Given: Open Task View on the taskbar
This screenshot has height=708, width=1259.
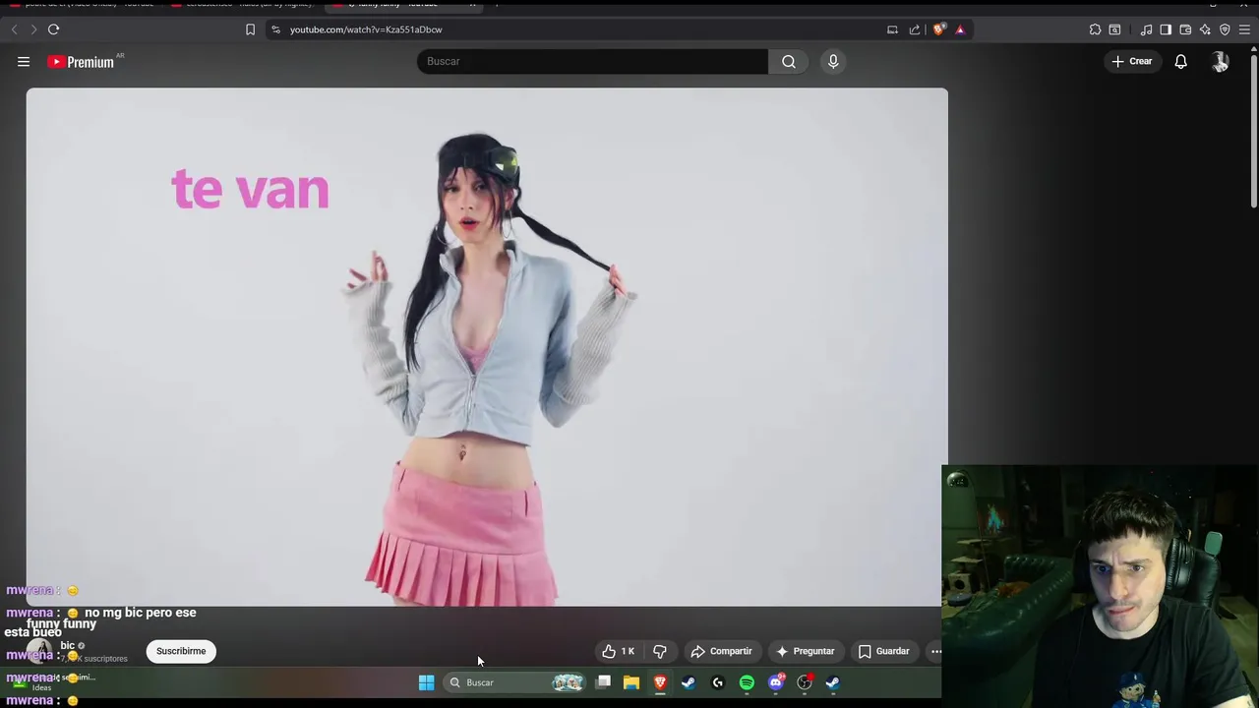Looking at the screenshot, I should click(x=604, y=682).
